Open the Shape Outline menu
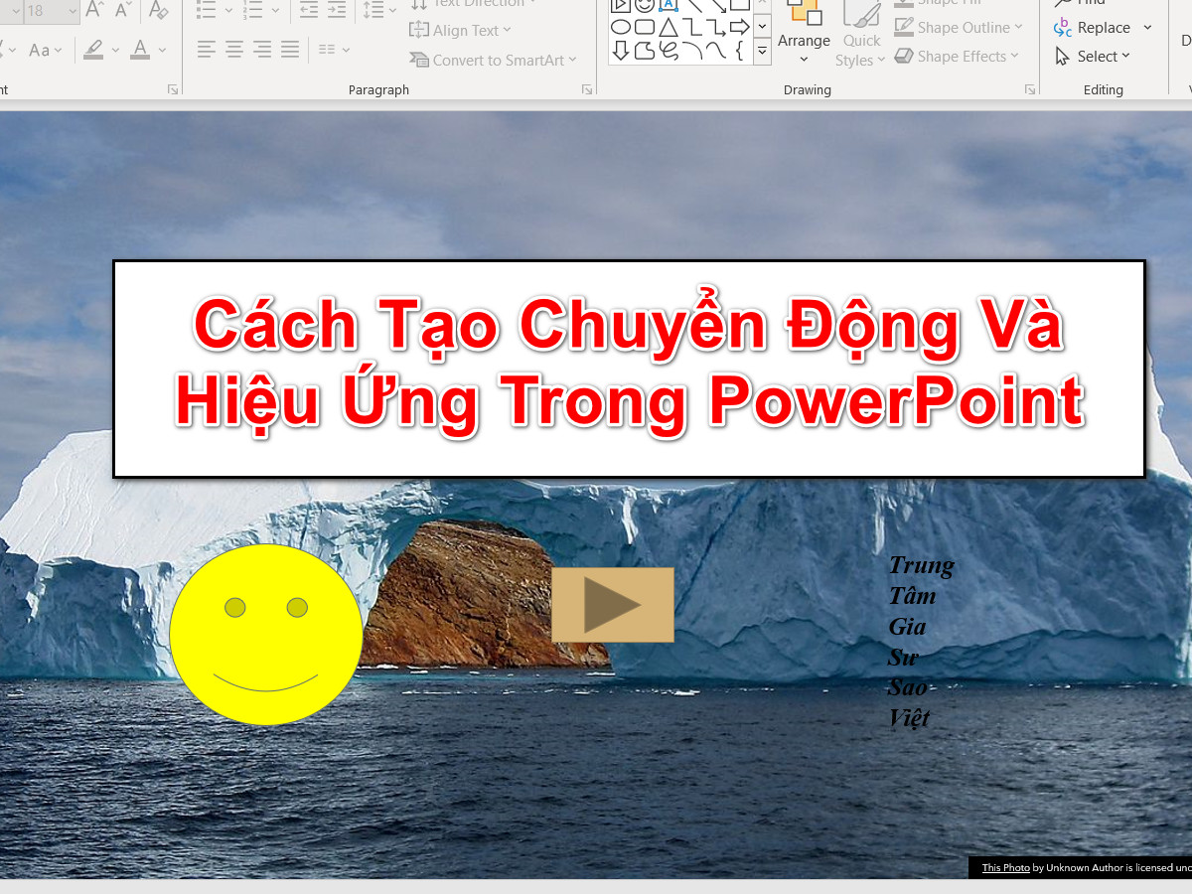The image size is (1192, 894). (x=959, y=28)
